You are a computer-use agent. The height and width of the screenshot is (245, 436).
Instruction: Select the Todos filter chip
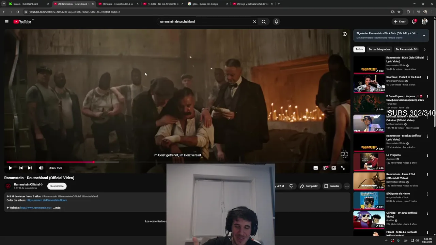359,49
